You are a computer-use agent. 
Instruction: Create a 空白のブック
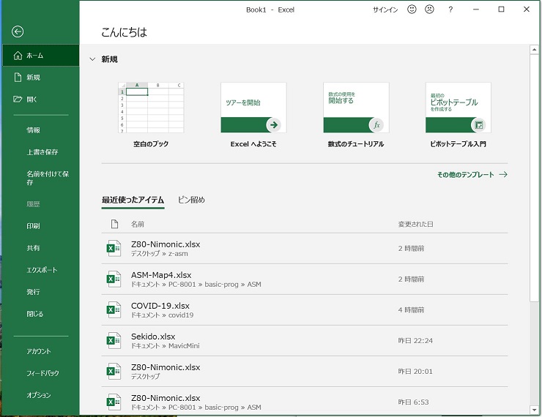pyautogui.click(x=151, y=115)
